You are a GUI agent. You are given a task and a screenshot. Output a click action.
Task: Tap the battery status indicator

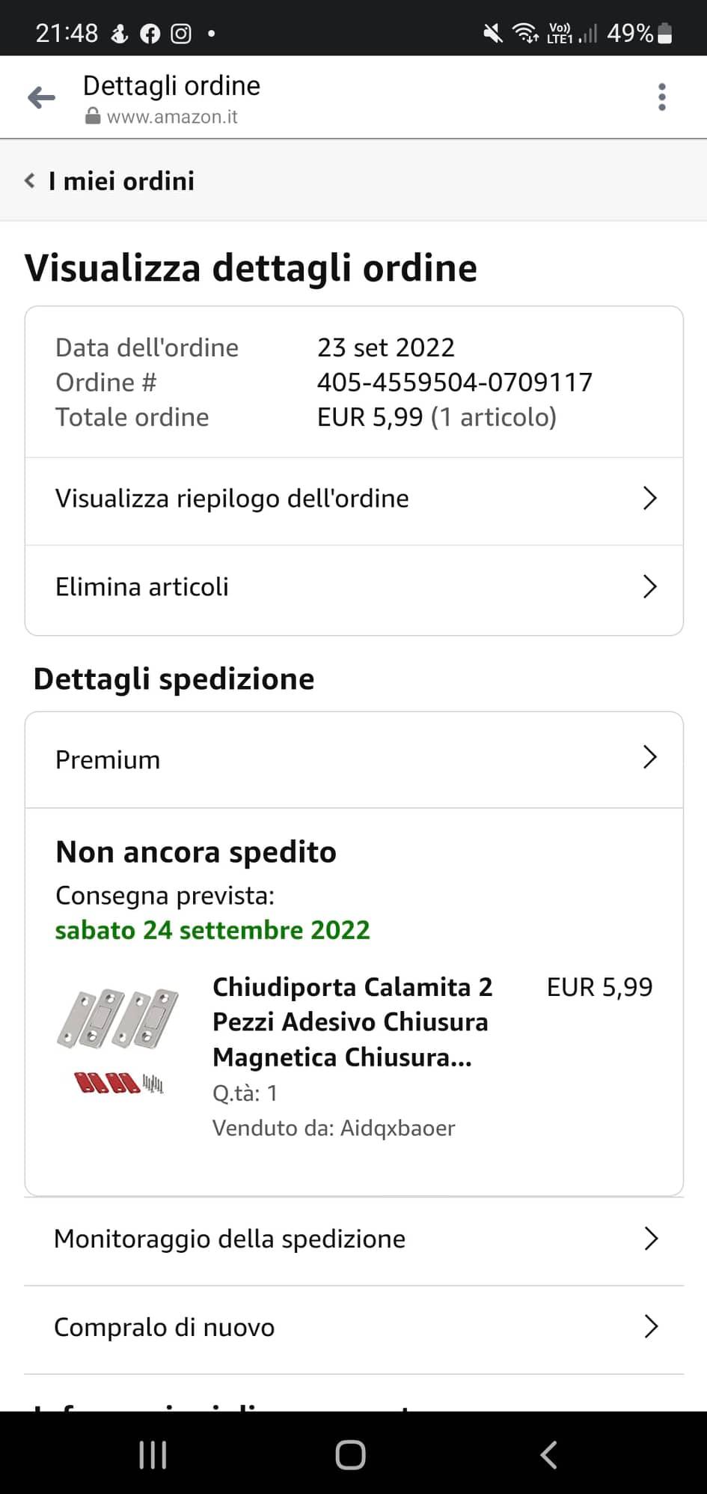coord(664,34)
